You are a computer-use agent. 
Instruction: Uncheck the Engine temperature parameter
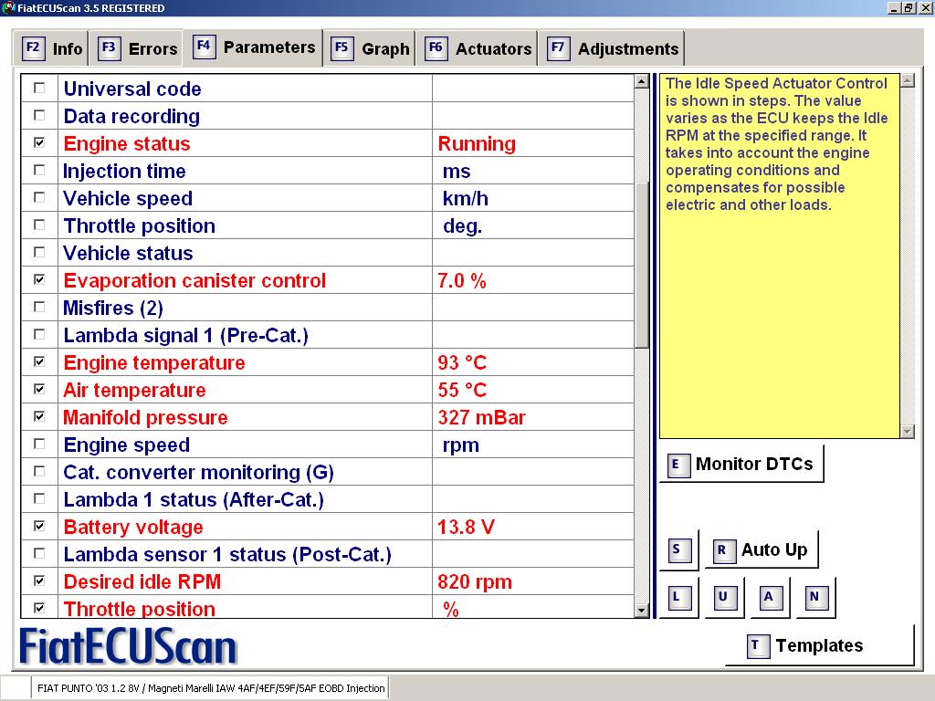point(39,361)
